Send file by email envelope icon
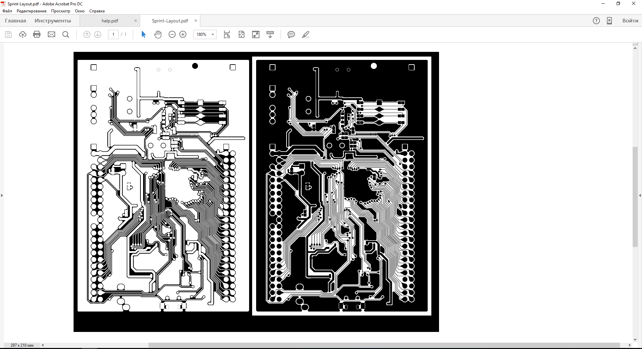The width and height of the screenshot is (642, 349). click(x=51, y=34)
